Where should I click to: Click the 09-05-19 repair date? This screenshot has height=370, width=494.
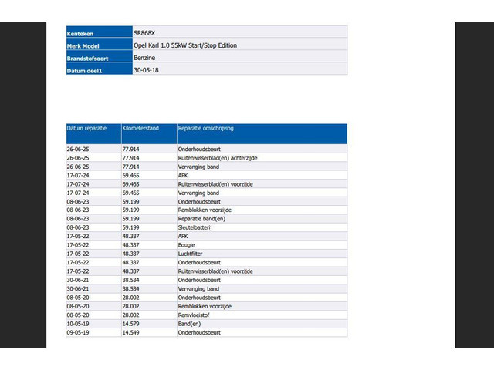pyautogui.click(x=78, y=333)
